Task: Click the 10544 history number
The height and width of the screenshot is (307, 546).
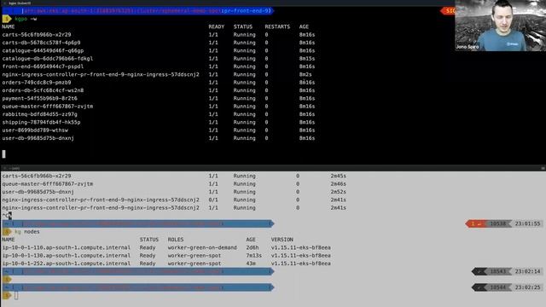Action: [x=497, y=287]
